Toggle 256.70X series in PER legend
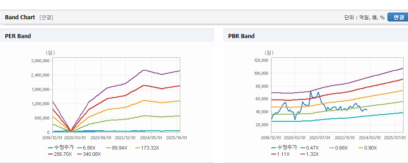The width and height of the screenshot is (408, 163). click(x=60, y=154)
